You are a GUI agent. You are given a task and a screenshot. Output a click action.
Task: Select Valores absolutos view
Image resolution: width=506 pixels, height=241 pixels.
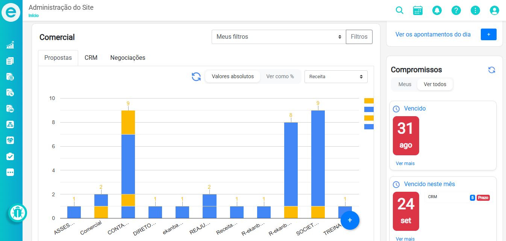coord(233,76)
